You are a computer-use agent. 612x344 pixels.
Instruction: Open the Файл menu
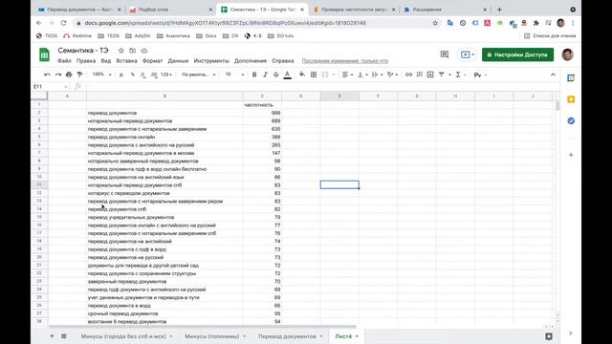click(64, 61)
